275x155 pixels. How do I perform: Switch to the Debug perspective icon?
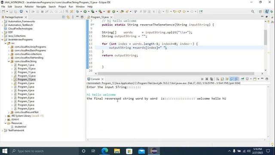coord(272,12)
